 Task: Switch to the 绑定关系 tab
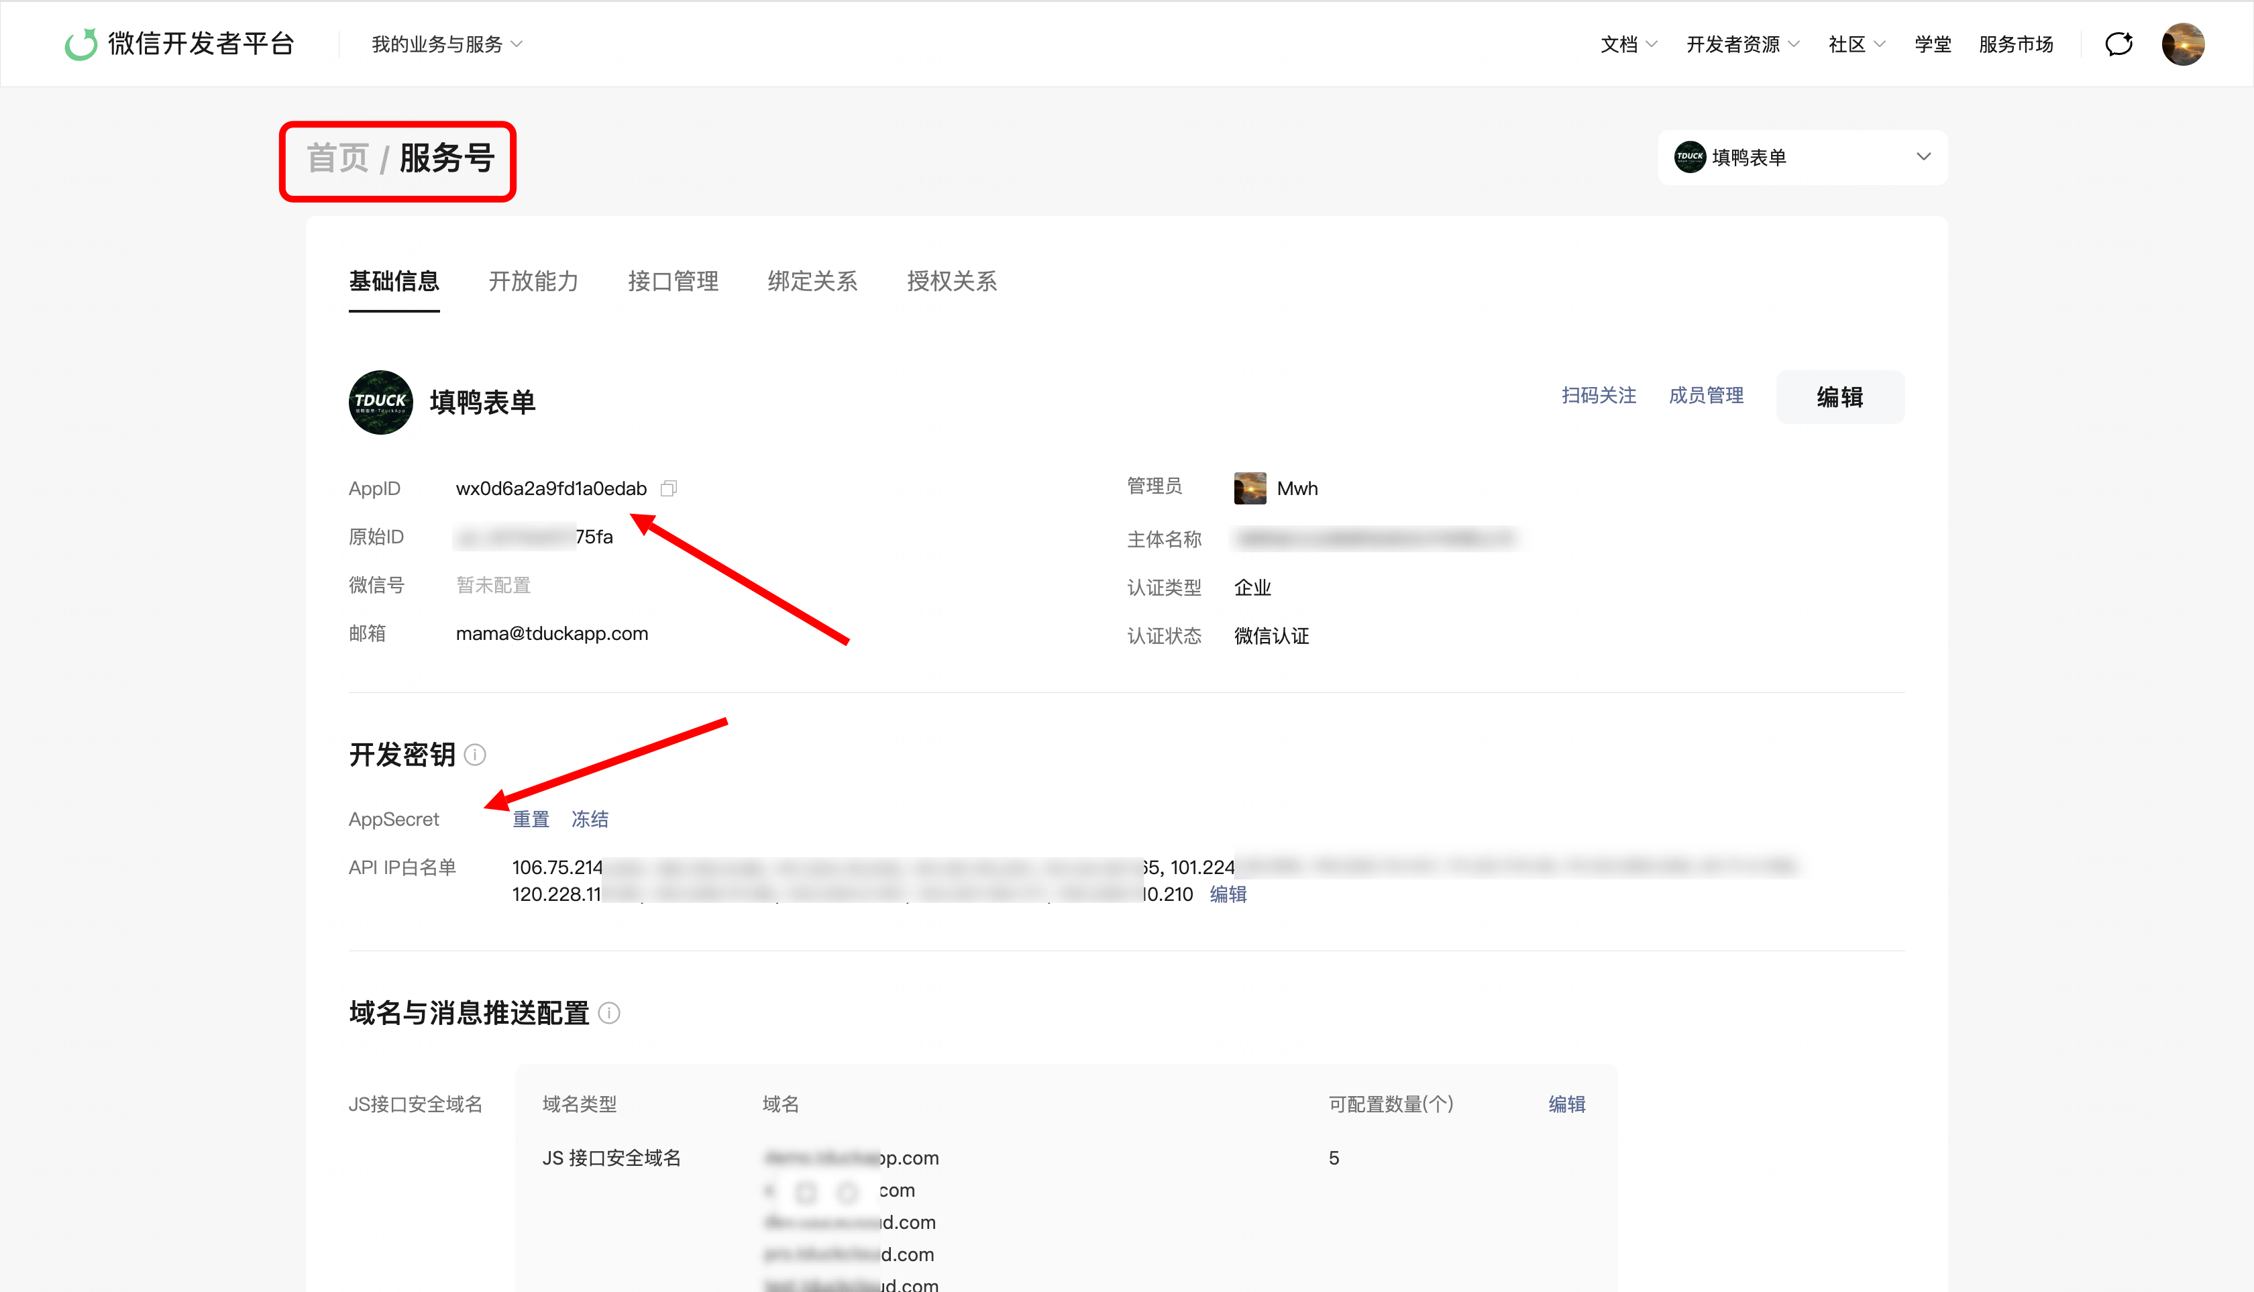pyautogui.click(x=812, y=281)
